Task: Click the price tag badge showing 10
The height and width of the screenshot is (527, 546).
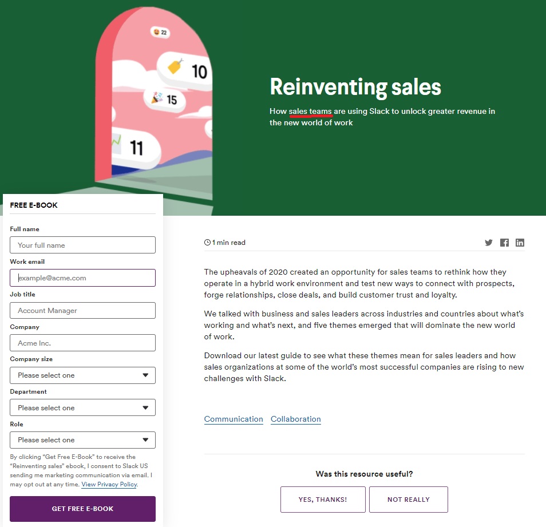Action: click(x=187, y=70)
